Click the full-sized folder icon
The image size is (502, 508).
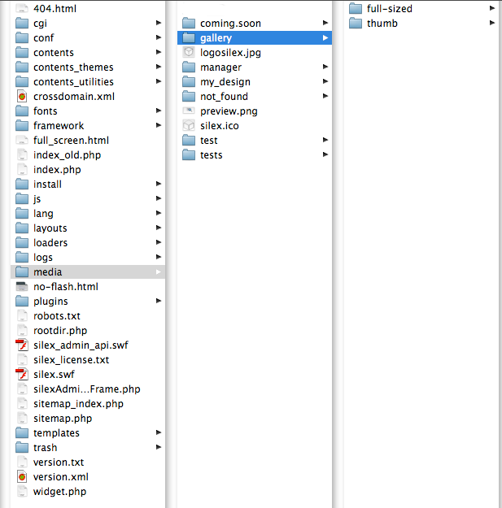click(x=356, y=8)
